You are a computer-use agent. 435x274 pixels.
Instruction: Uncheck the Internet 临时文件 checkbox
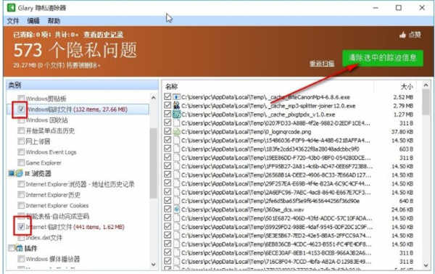(21, 227)
